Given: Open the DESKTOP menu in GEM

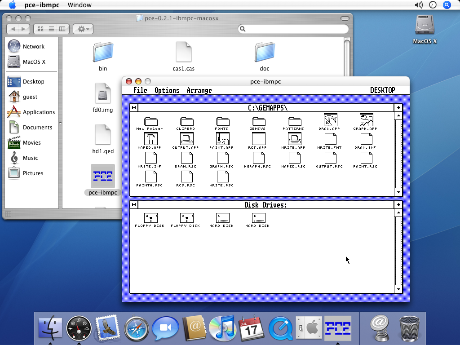Looking at the screenshot, I should tap(383, 90).
